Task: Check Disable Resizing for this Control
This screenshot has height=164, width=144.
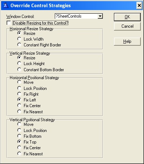Action: point(9,23)
